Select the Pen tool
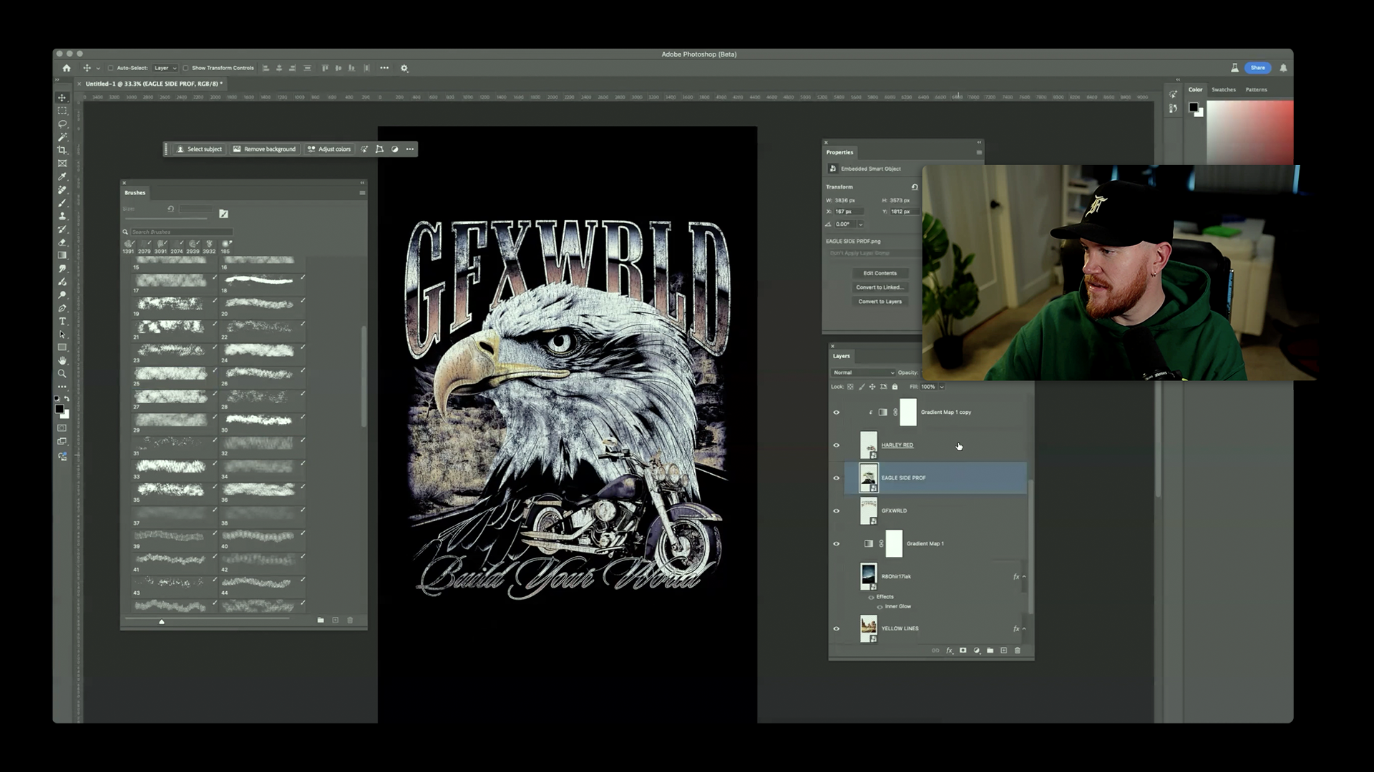 point(62,308)
